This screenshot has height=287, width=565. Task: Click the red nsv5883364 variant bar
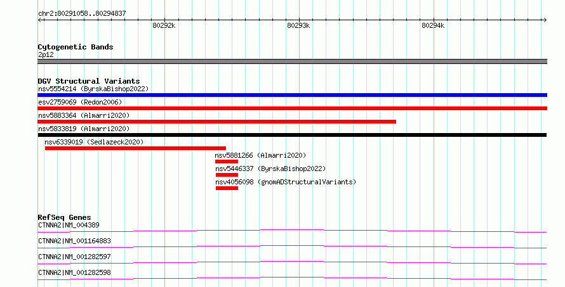(x=217, y=122)
